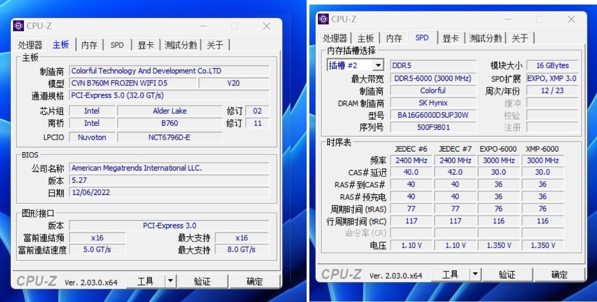The height and width of the screenshot is (302, 597).
Task: Click the LPCIO chip 'NCT6796D-E'
Action: click(170, 137)
